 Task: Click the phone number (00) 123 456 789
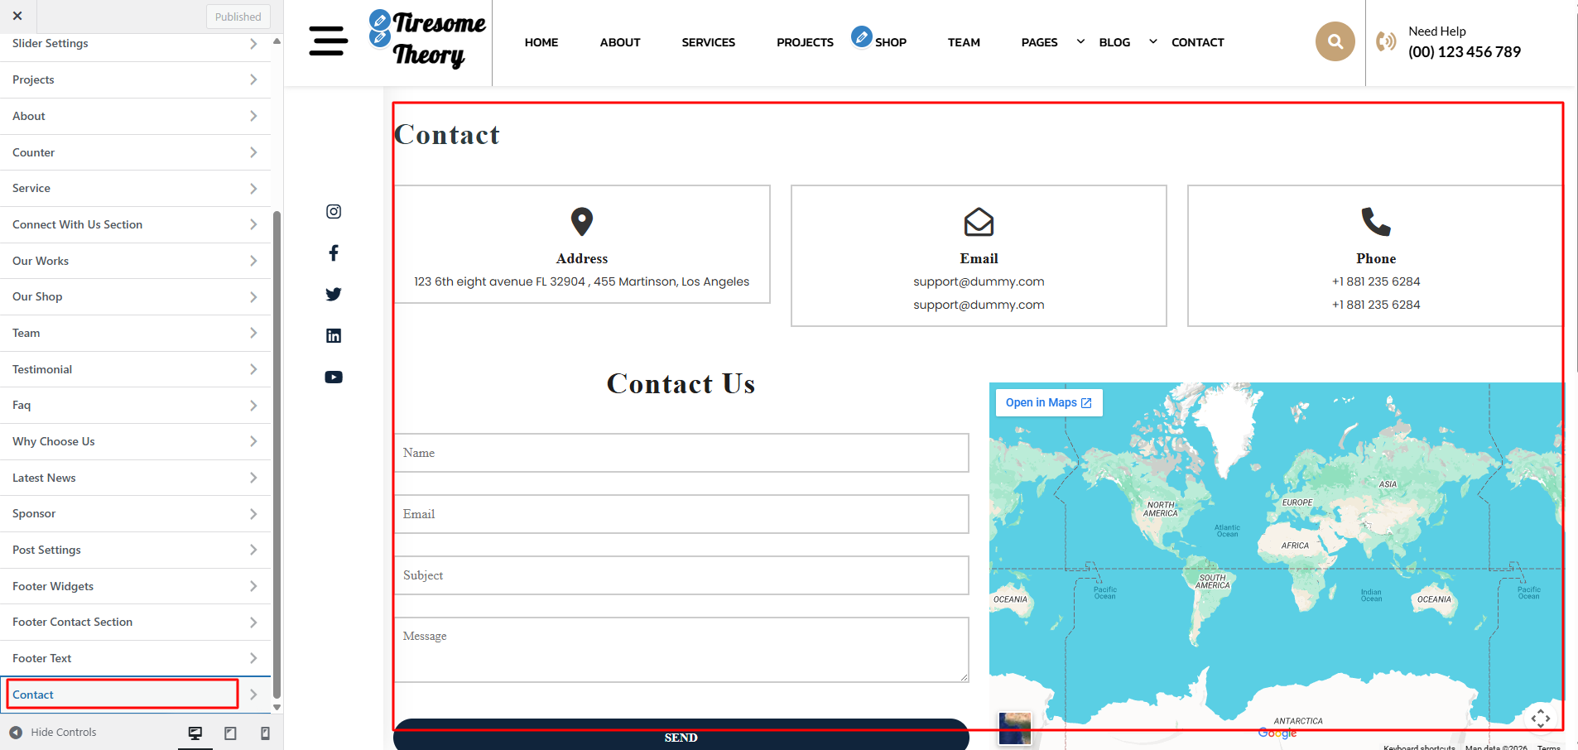pyautogui.click(x=1465, y=52)
